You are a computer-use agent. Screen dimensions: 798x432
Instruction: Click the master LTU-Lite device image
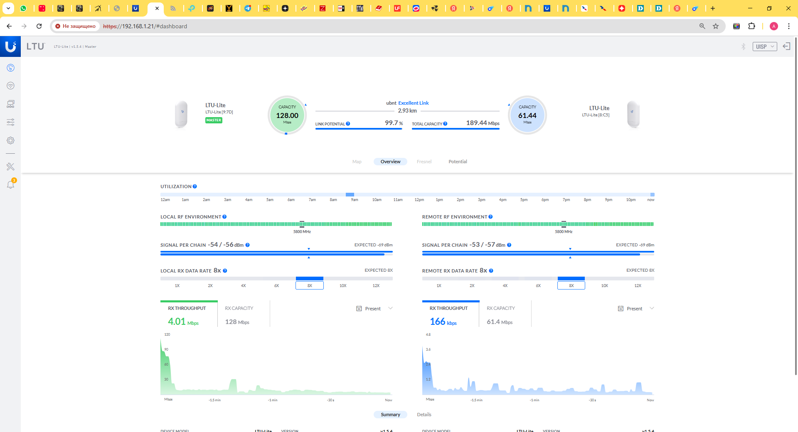[181, 114]
